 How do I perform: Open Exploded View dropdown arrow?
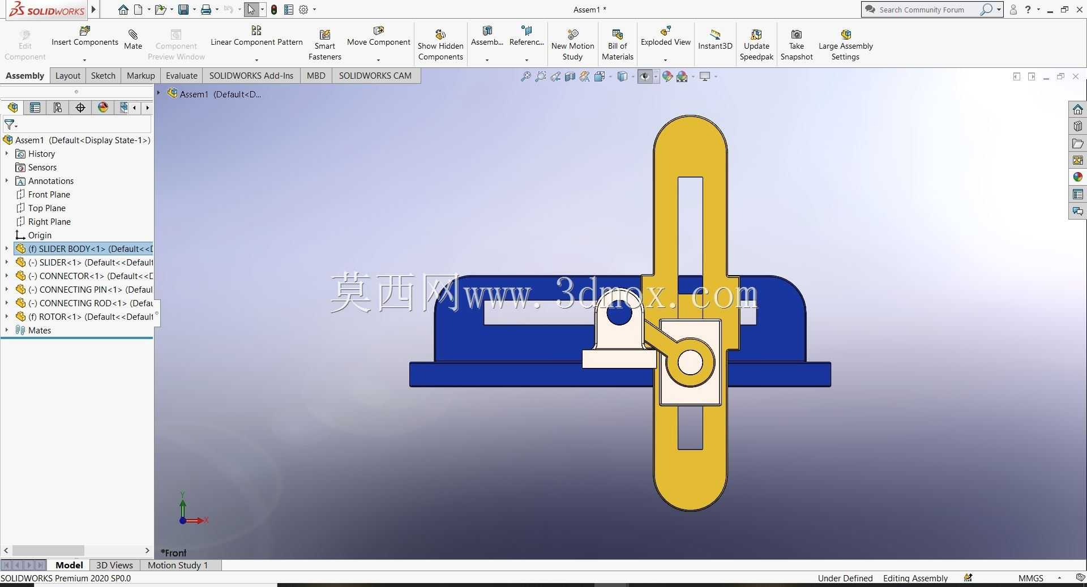pyautogui.click(x=665, y=60)
